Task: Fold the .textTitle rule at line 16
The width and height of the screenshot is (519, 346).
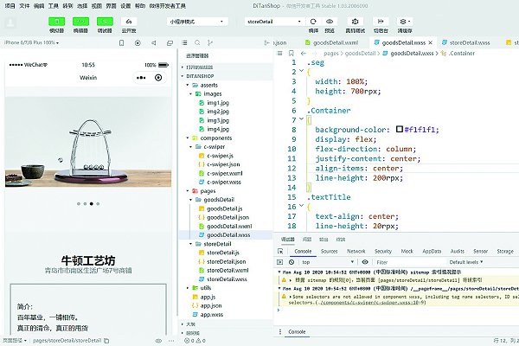Action: (x=301, y=206)
